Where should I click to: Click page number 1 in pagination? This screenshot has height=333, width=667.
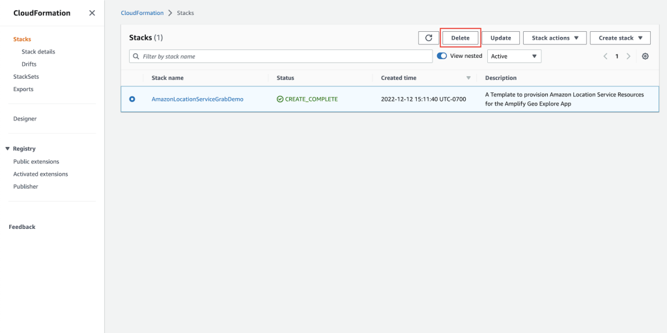(617, 56)
